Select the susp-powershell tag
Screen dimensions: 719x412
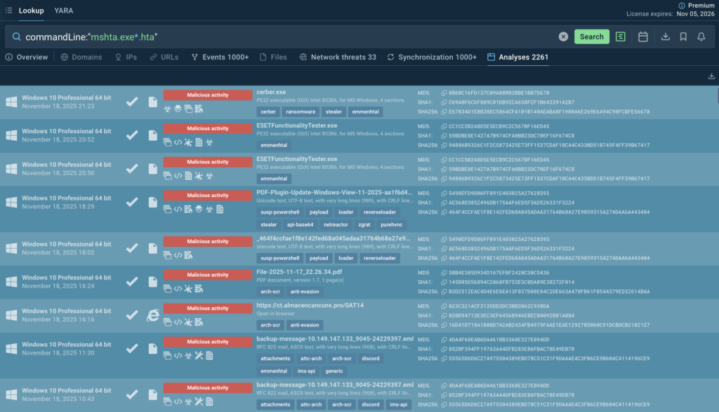click(x=281, y=212)
